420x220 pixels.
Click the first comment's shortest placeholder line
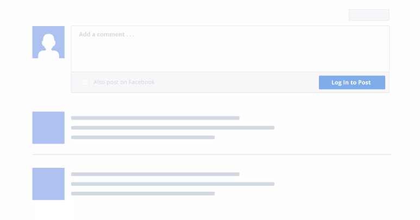(143, 137)
